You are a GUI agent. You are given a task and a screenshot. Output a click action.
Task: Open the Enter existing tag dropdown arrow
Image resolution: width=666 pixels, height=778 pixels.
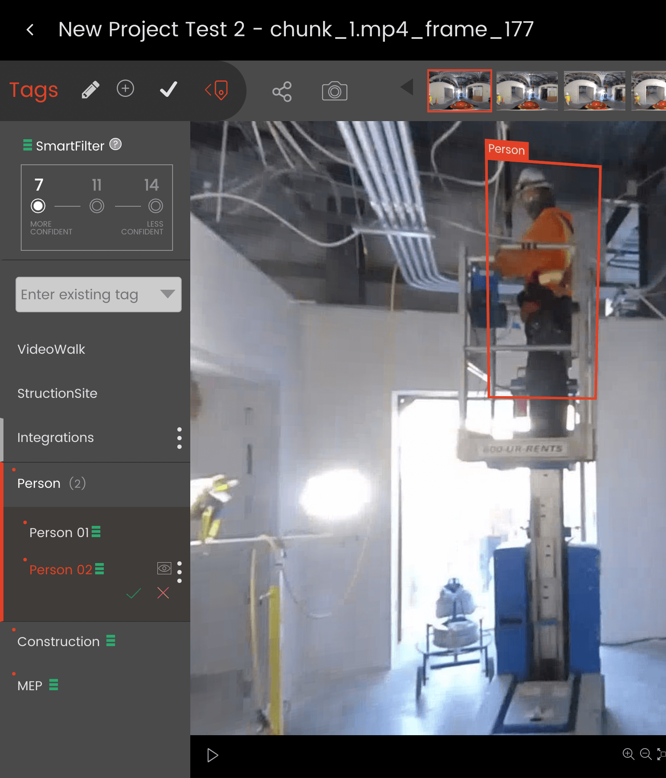[x=168, y=294]
